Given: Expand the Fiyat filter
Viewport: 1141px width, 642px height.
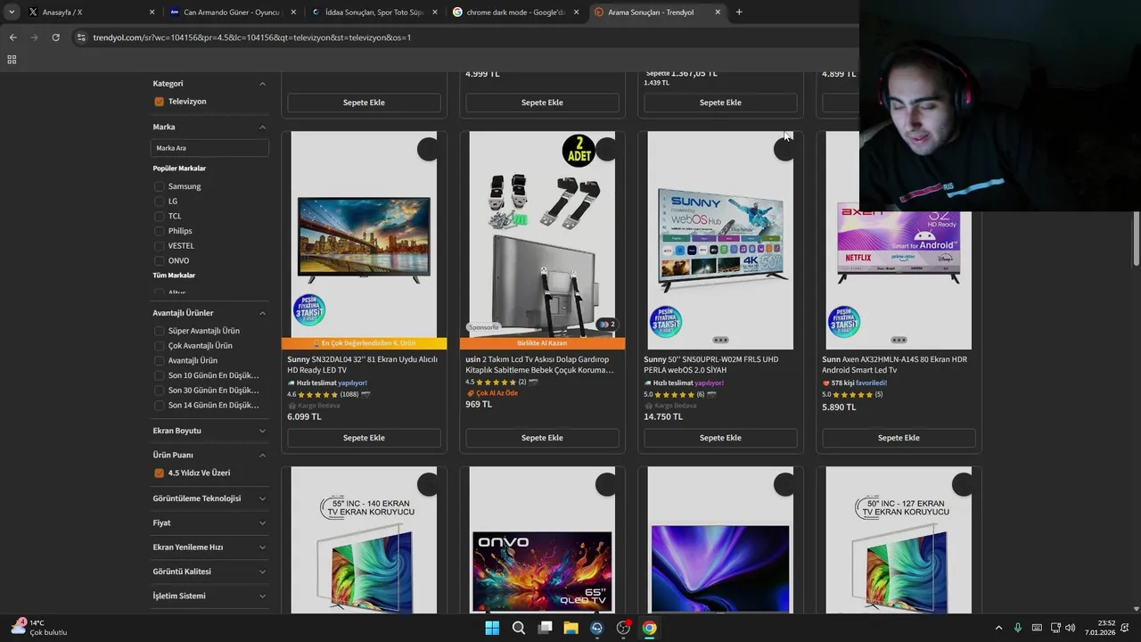Looking at the screenshot, I should pyautogui.click(x=262, y=523).
